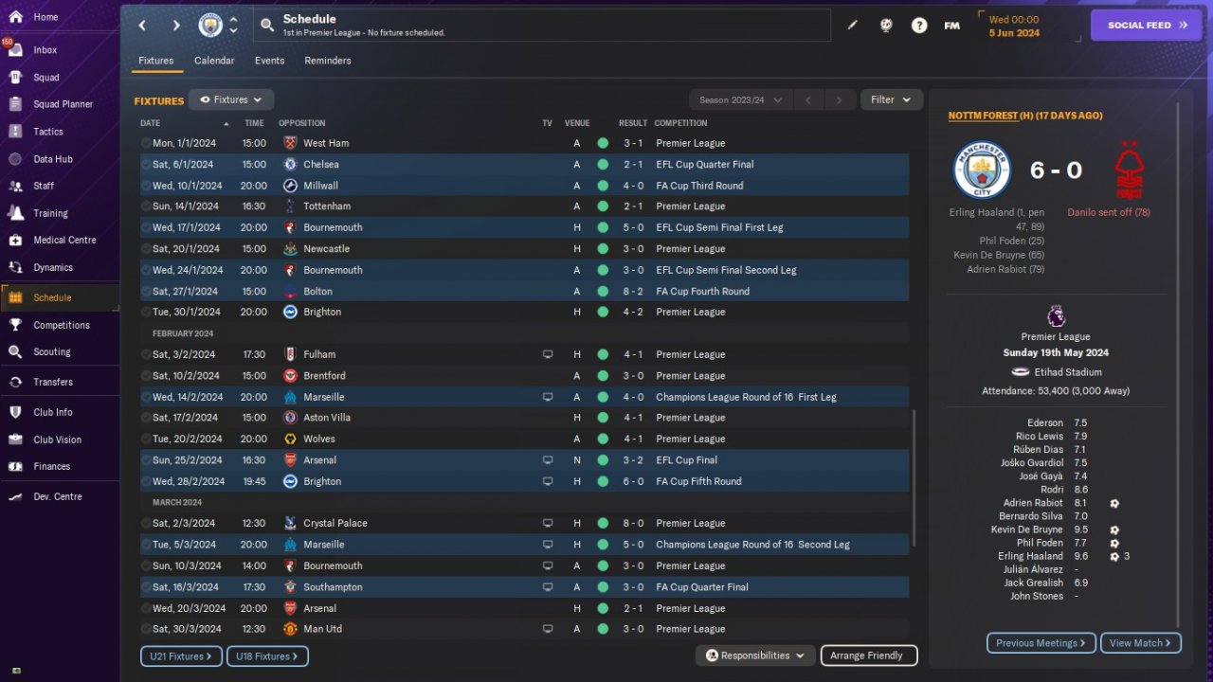Click the pencil edit icon
1213x682 pixels.
pos(852,26)
